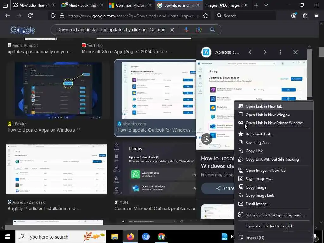This screenshot has height=243, width=324.
Task: Clear the Google search box with X
Action: [172, 30]
